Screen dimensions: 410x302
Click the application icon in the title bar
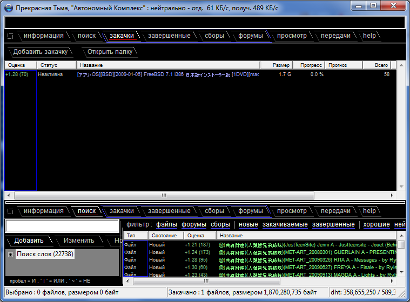[x=8, y=9]
